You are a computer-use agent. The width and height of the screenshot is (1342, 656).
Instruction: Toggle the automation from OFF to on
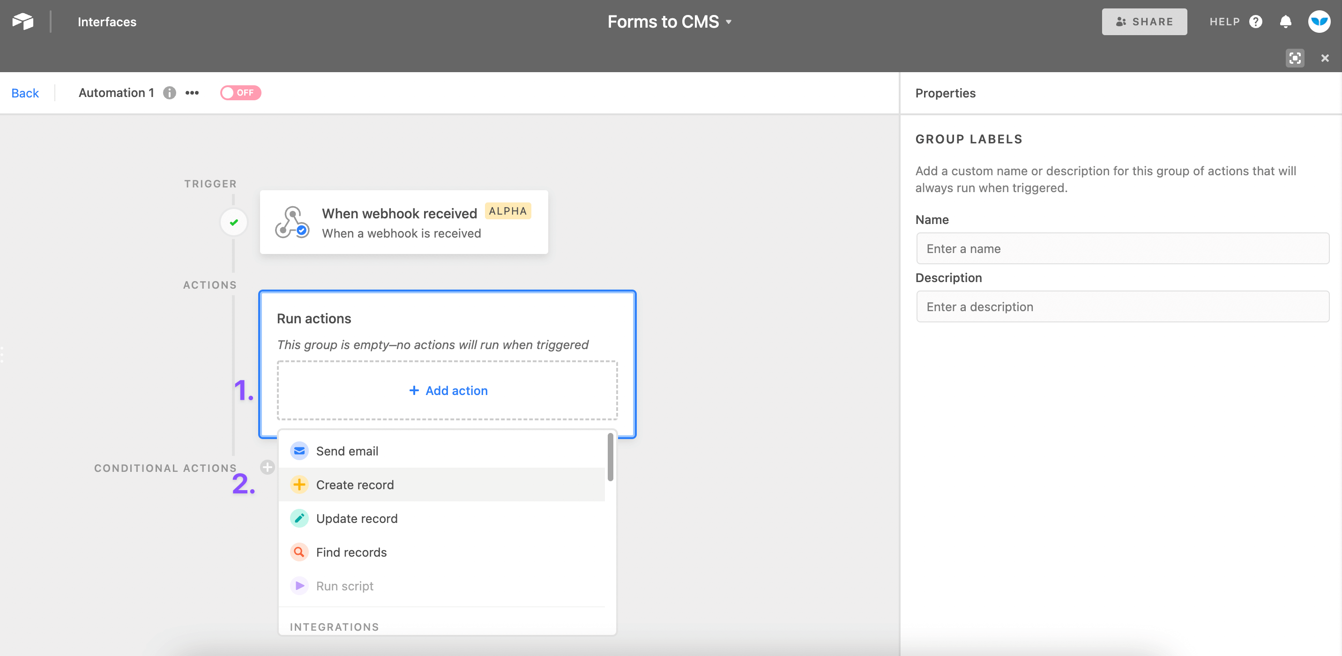[240, 92]
